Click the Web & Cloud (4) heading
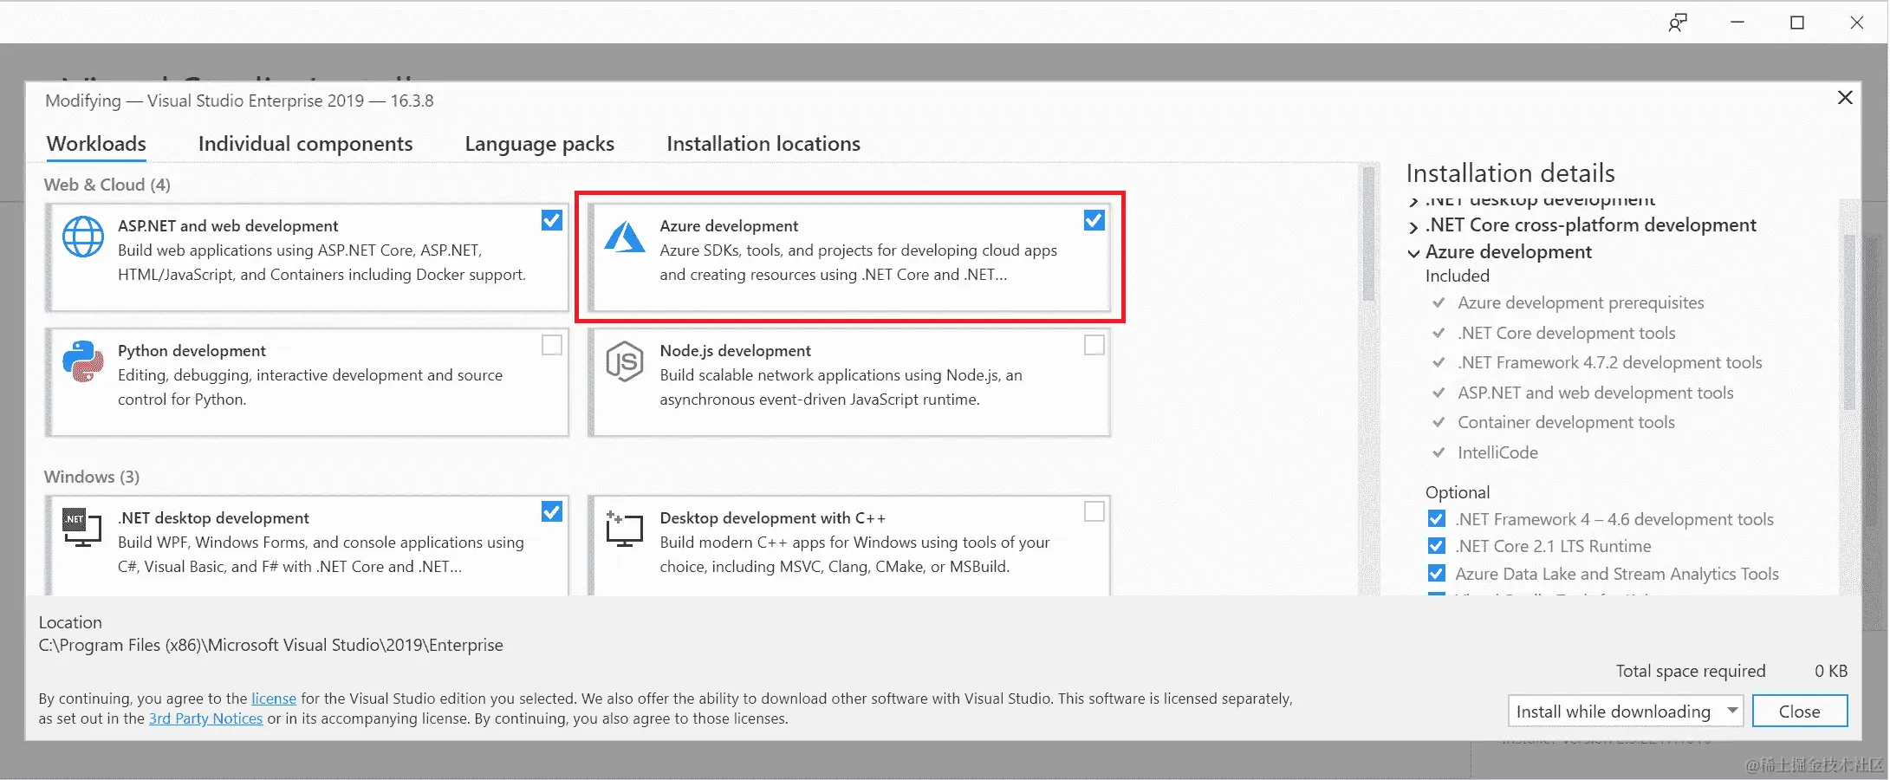1890x780 pixels. click(107, 185)
